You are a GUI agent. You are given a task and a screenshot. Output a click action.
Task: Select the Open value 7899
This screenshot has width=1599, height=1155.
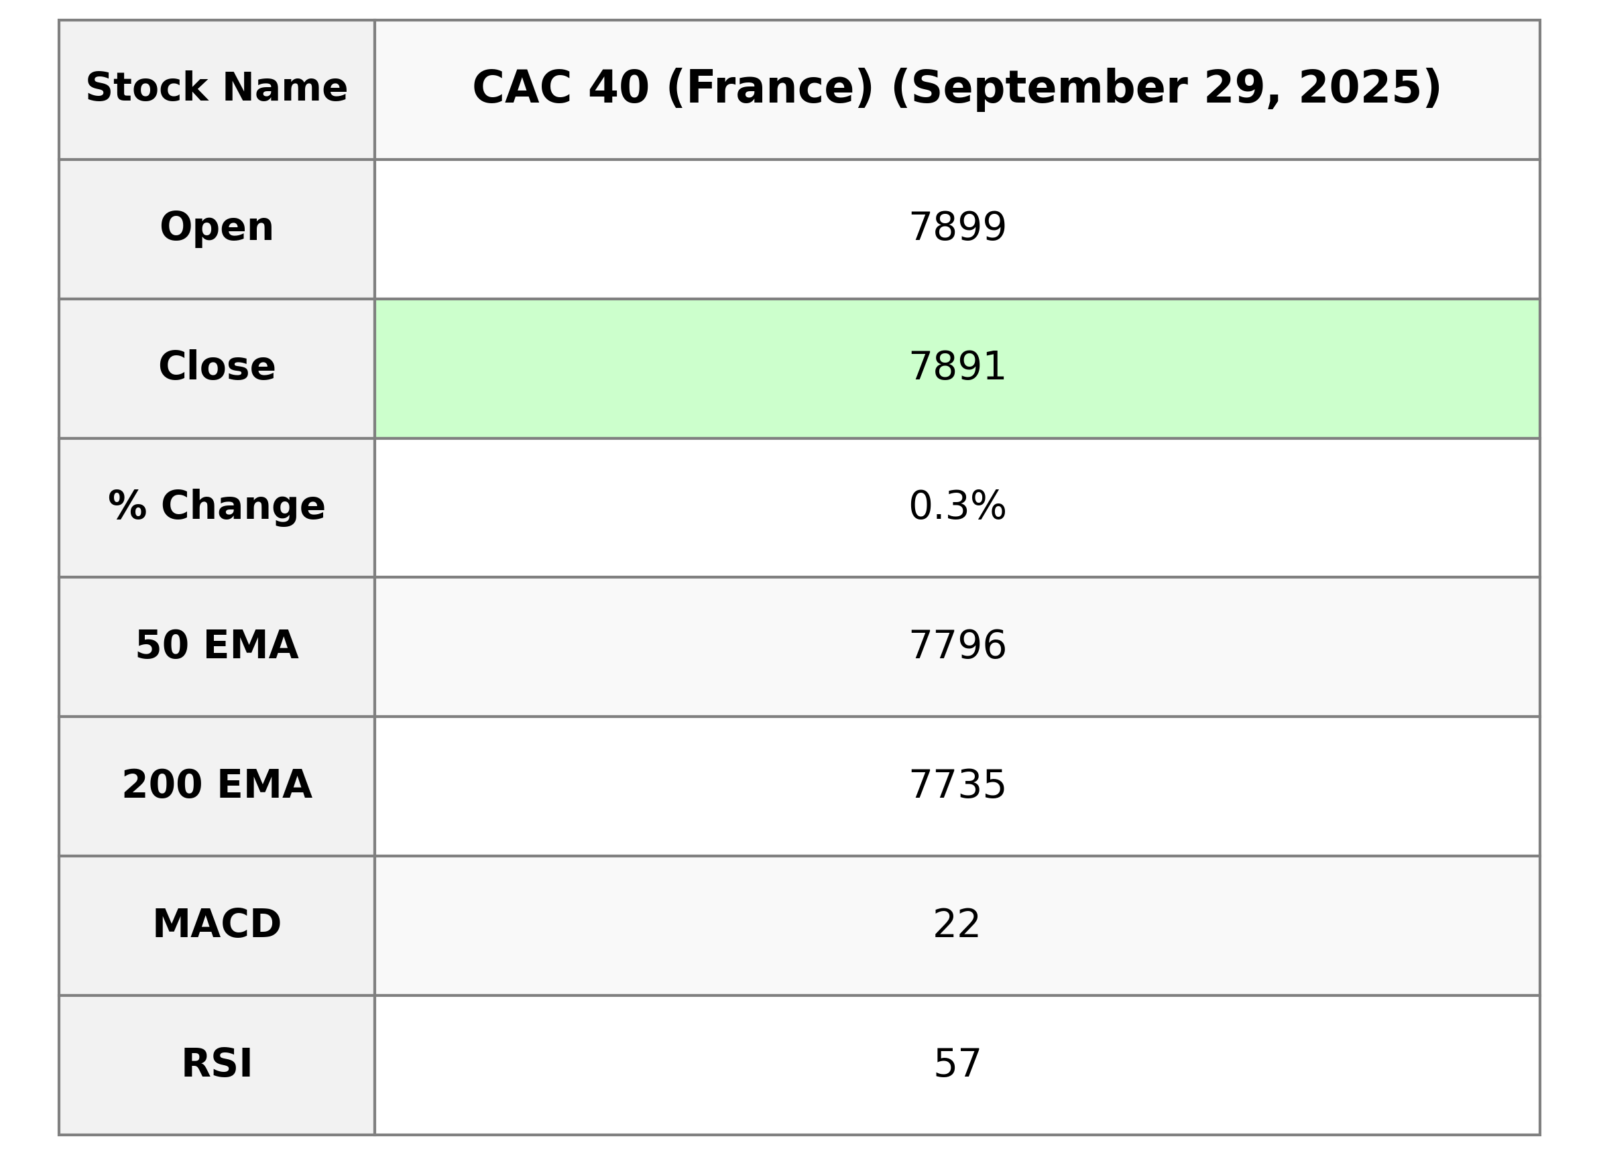point(957,228)
